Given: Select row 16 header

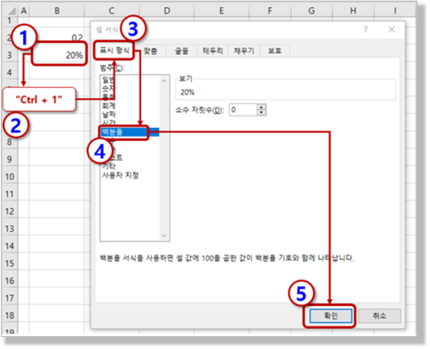Looking at the screenshot, I should coord(9,280).
